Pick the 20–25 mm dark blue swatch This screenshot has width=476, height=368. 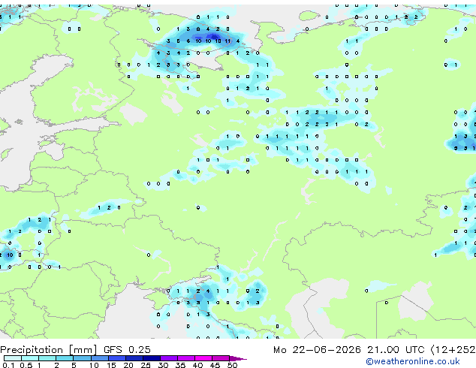[134, 358]
